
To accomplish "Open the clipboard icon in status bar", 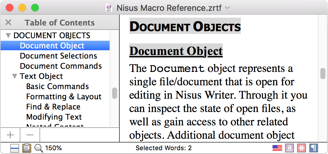I will click(27, 148).
